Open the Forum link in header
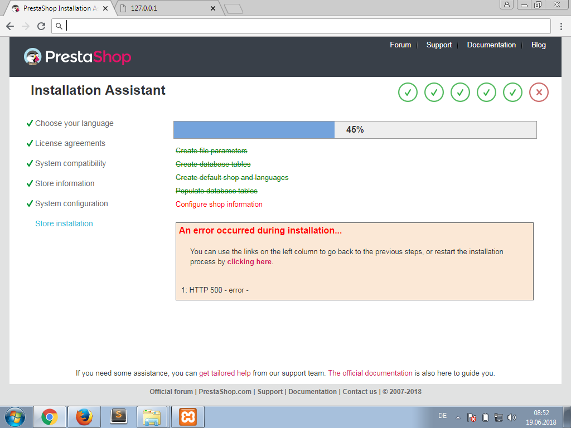The image size is (571, 428). 400,45
